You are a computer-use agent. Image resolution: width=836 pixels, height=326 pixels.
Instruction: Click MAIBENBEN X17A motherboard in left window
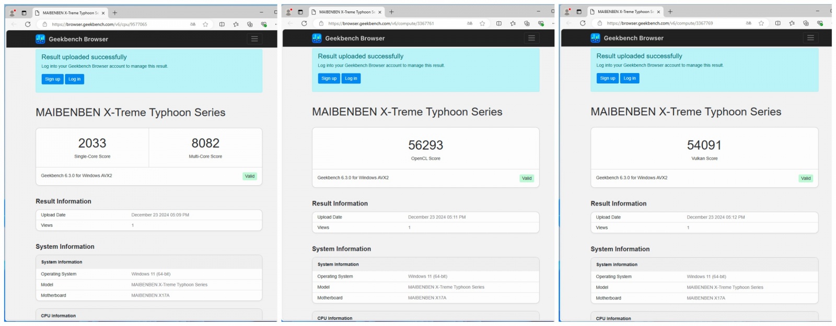tap(150, 295)
